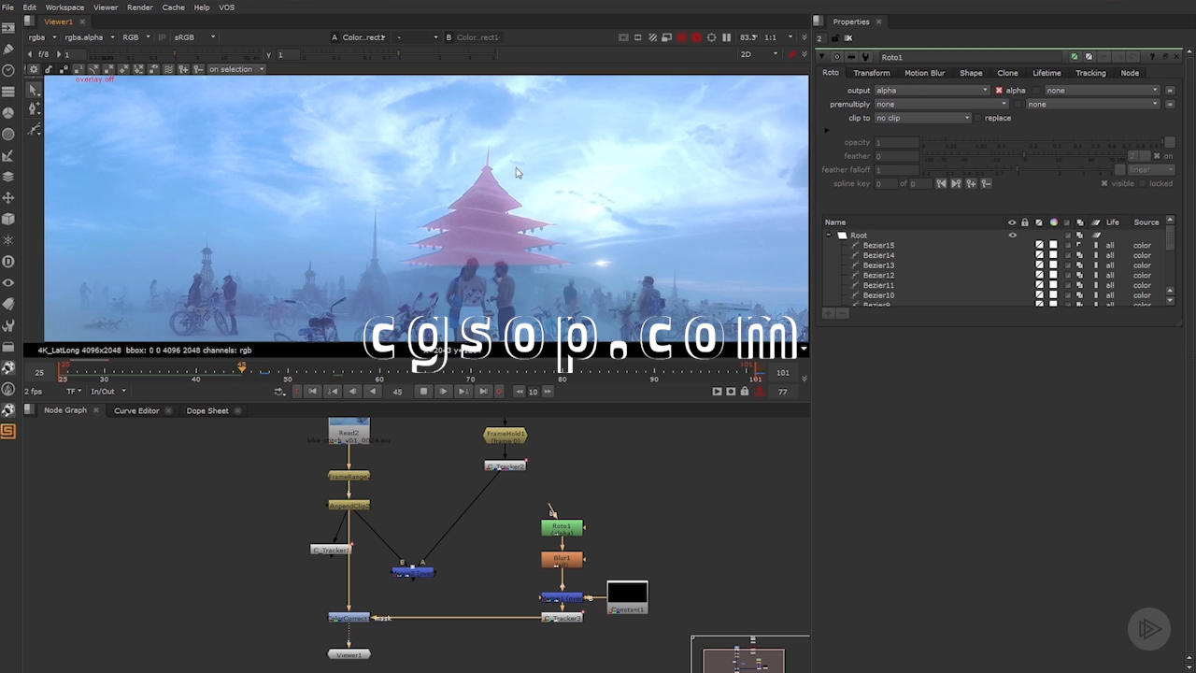Open the clip to dropdown

(x=922, y=118)
